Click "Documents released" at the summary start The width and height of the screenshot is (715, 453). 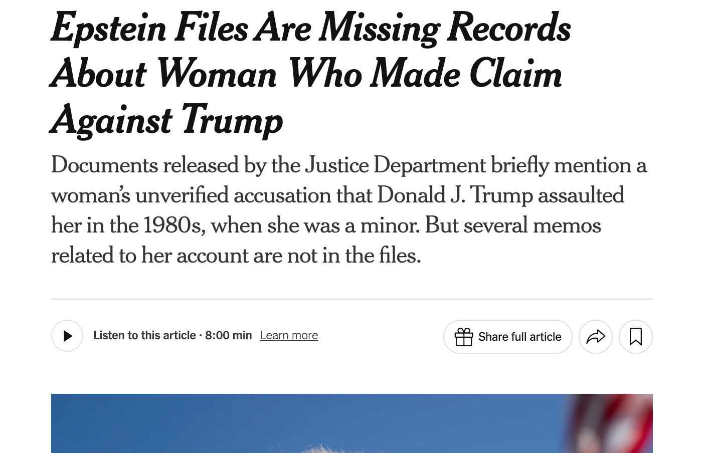point(145,165)
